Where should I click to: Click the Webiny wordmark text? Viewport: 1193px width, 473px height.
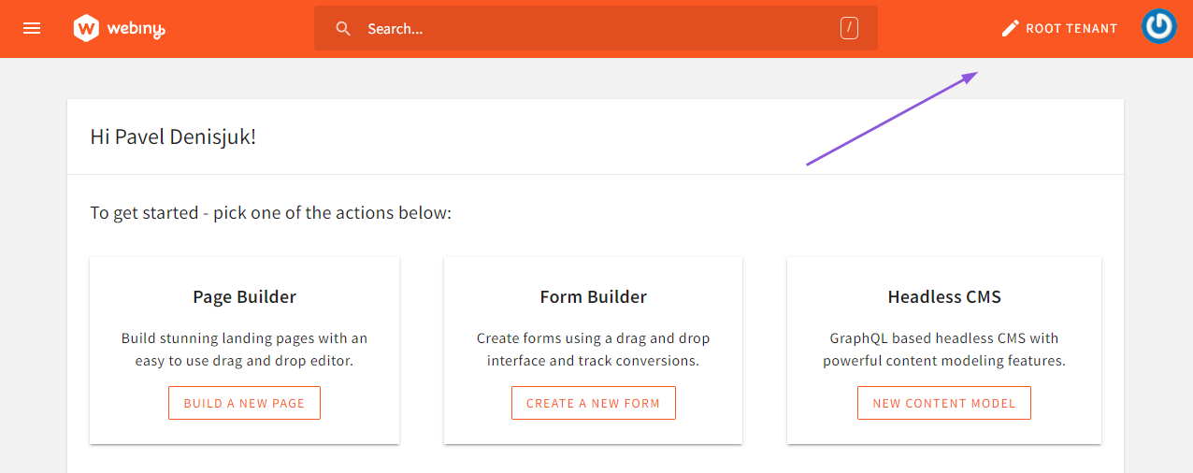coord(136,29)
